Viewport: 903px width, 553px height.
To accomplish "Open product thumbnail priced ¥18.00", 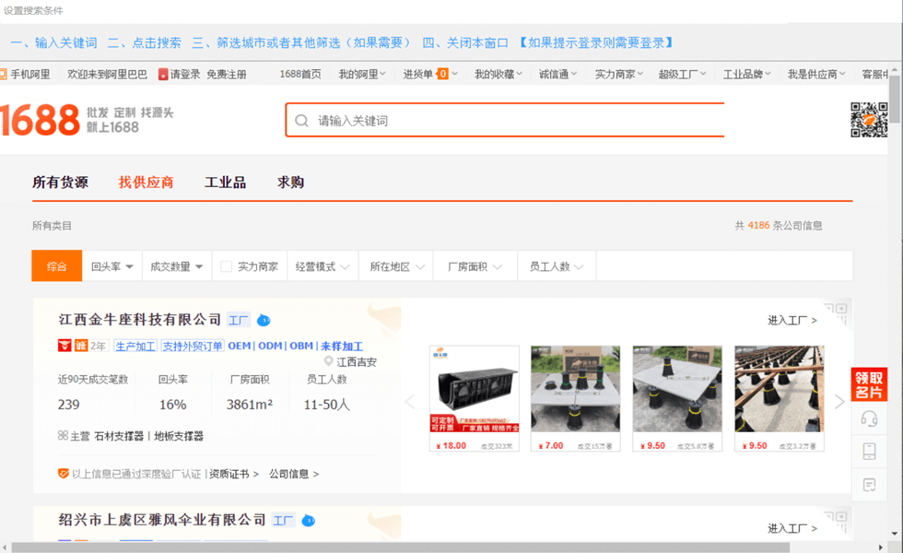I will (x=475, y=398).
